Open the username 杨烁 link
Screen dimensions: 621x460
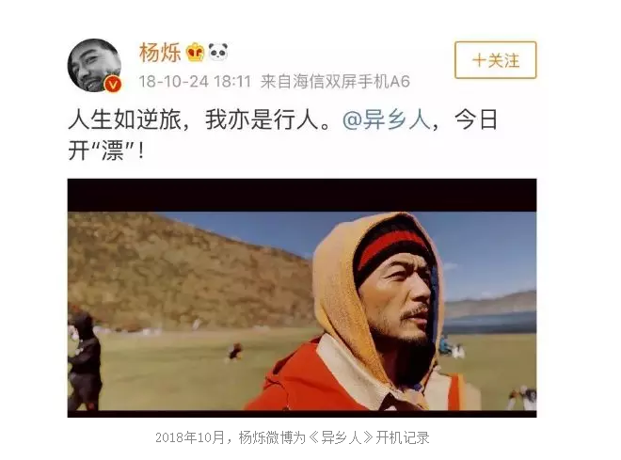[160, 53]
